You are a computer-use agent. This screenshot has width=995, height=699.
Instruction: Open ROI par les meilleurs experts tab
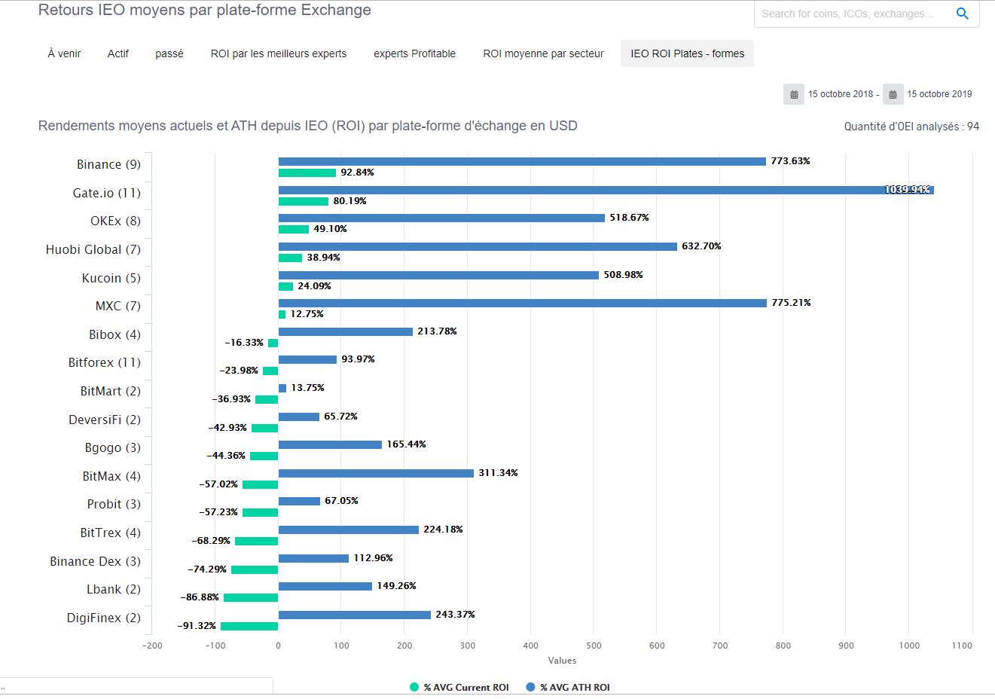coord(279,53)
